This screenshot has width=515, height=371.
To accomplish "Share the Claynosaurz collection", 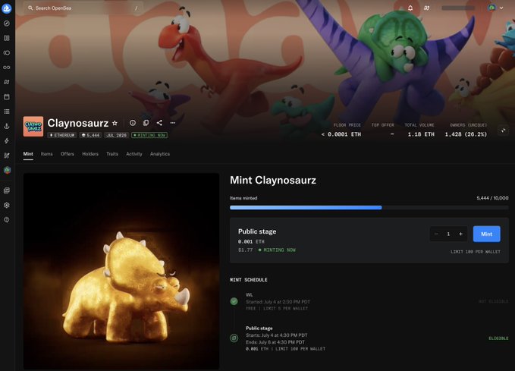I will (x=159, y=123).
